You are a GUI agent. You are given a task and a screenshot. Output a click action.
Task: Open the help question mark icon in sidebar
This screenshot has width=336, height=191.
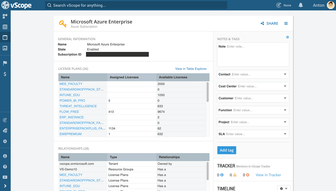[x=5, y=167]
